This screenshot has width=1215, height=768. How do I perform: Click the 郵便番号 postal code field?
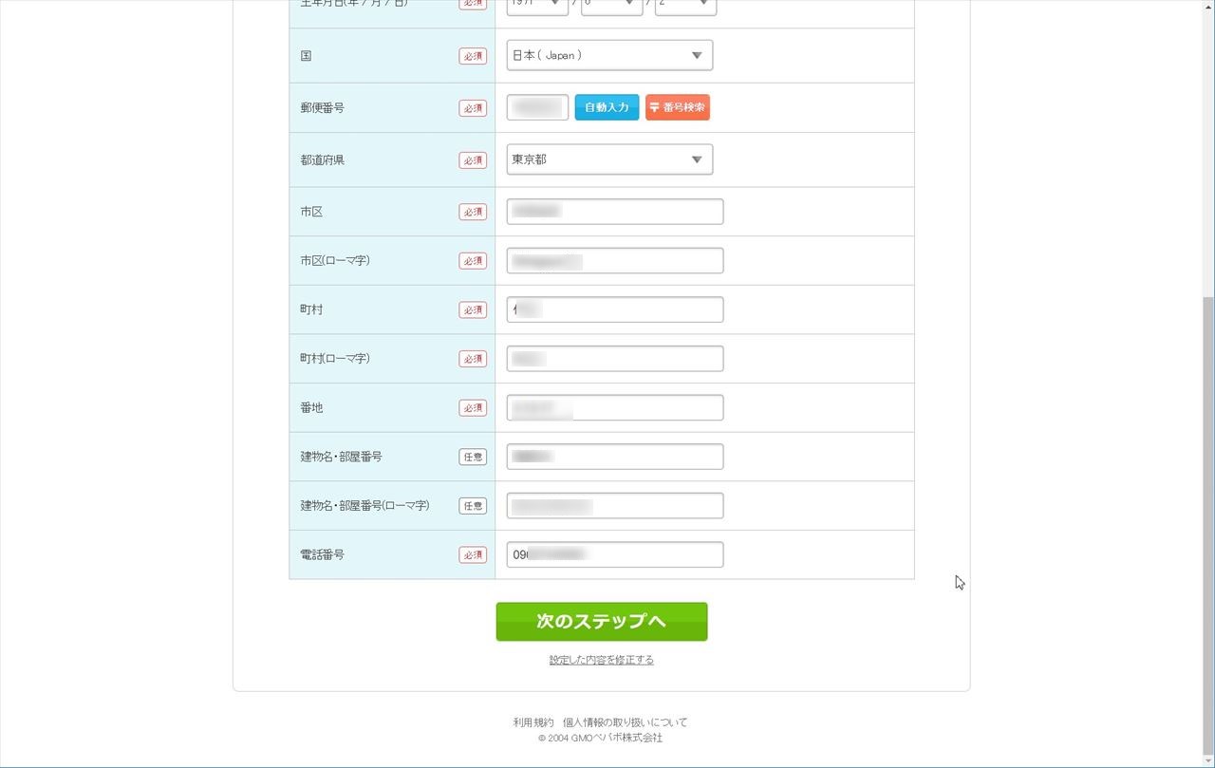[x=537, y=107]
